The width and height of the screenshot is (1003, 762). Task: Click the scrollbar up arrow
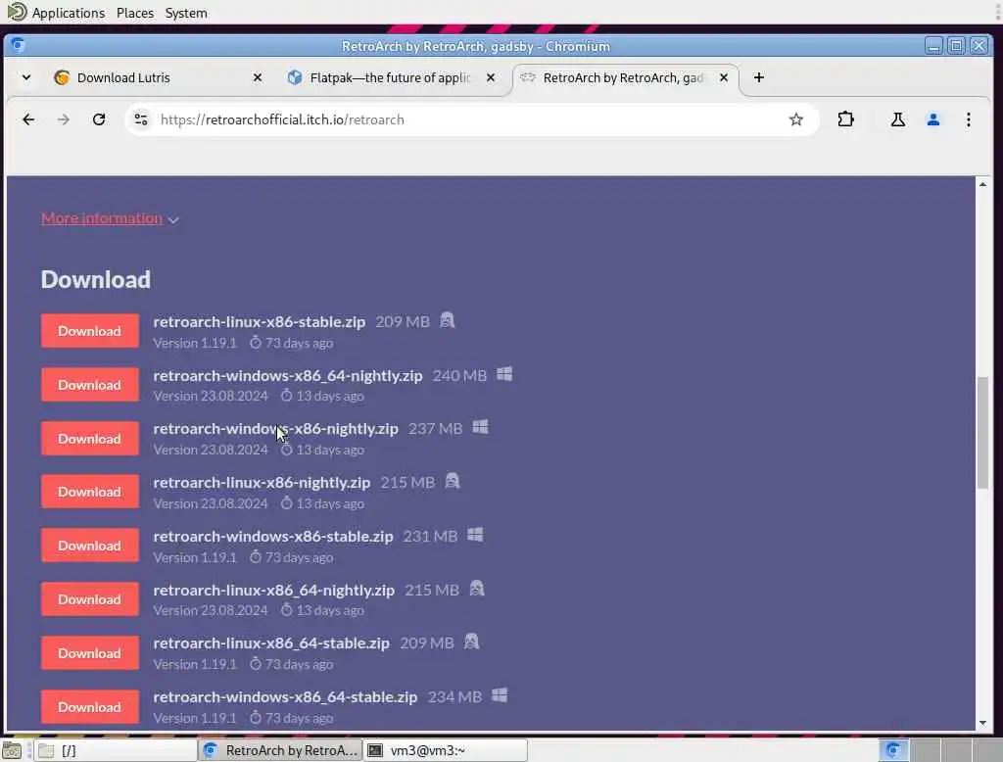coord(982,184)
